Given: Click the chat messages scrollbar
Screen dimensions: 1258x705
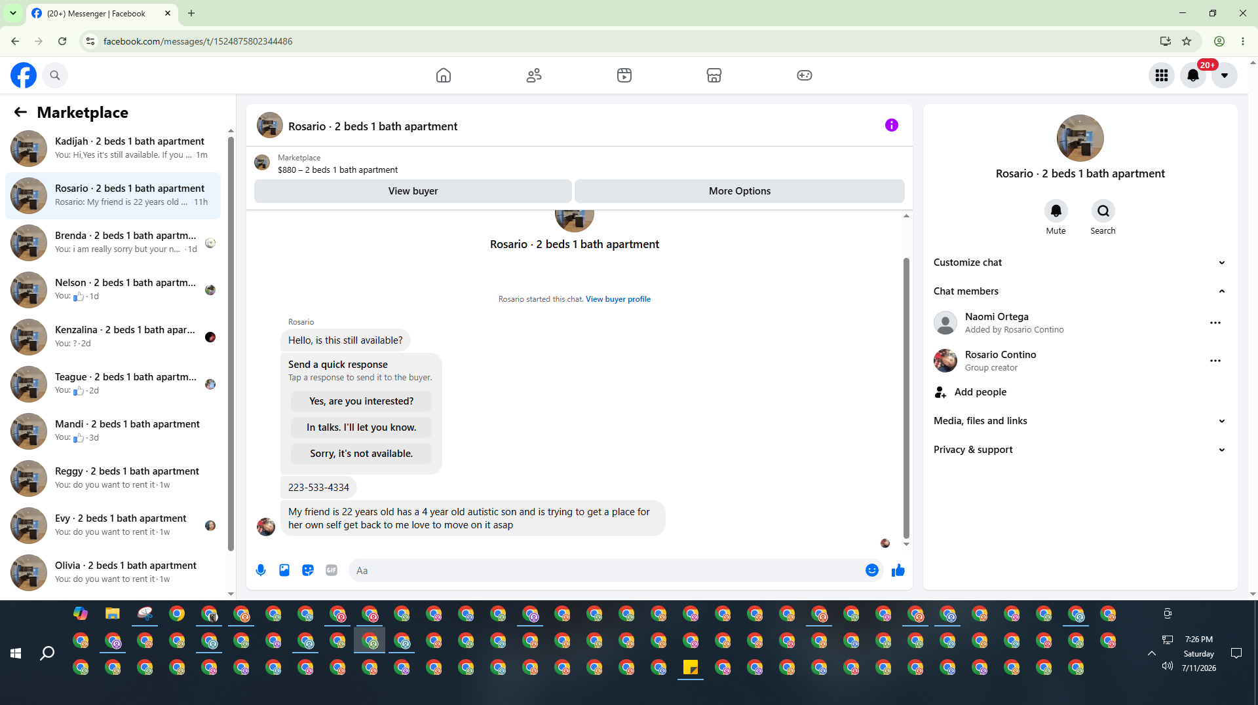Looking at the screenshot, I should 906,398.
